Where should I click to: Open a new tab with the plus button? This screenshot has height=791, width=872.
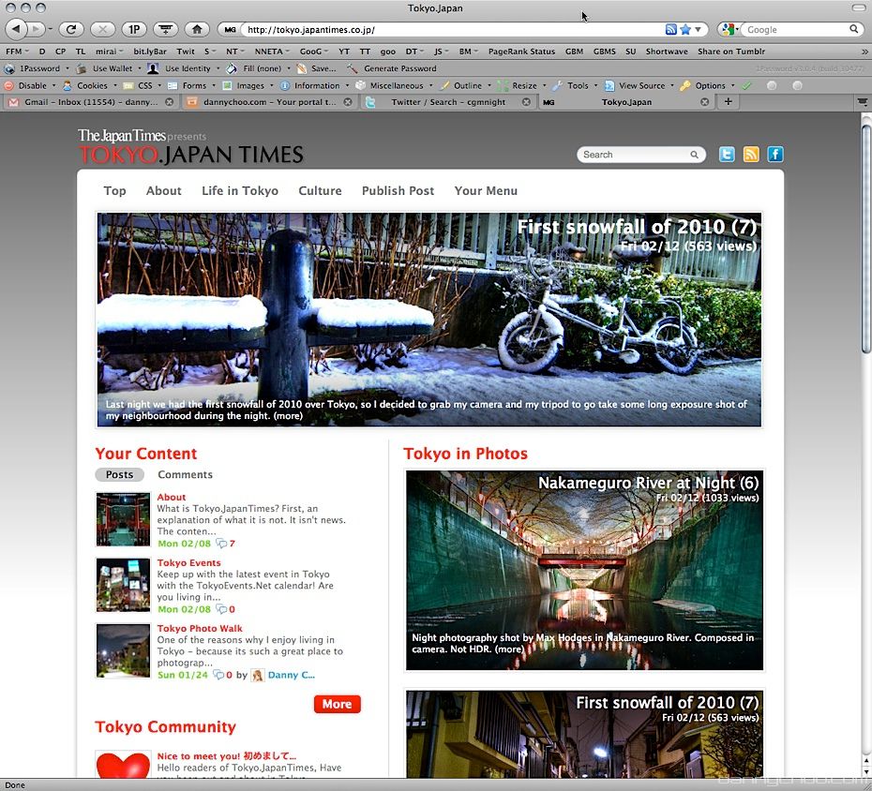[x=728, y=102]
